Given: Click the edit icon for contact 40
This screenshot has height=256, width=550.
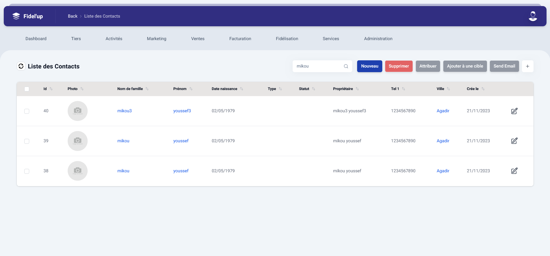Looking at the screenshot, I should (x=514, y=111).
